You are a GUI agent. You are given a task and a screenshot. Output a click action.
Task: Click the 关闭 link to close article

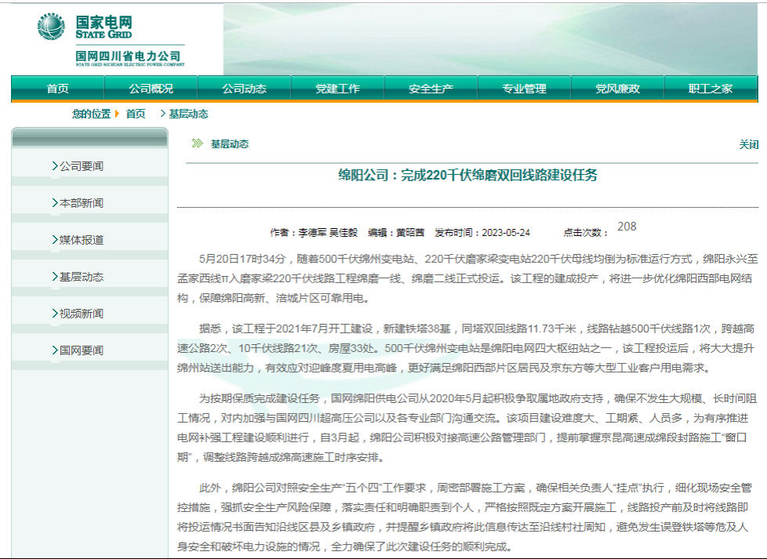(x=748, y=145)
